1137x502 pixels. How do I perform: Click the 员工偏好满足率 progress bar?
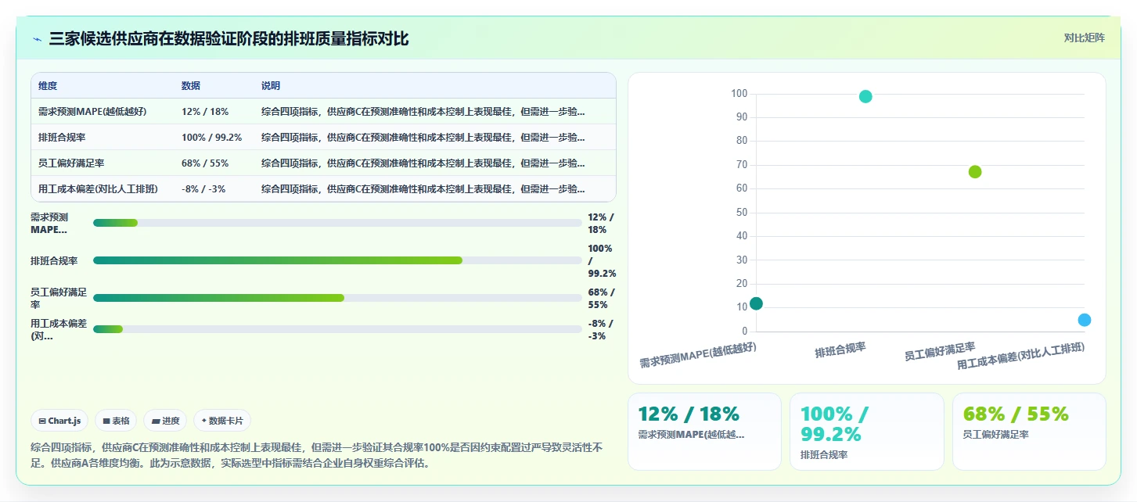point(337,298)
